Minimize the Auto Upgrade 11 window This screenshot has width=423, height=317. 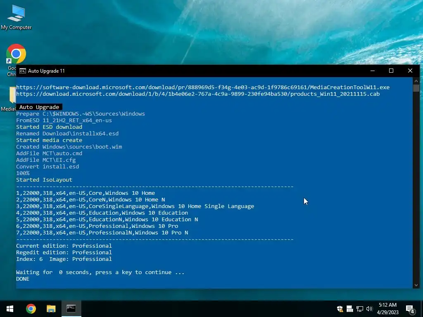[373, 71]
